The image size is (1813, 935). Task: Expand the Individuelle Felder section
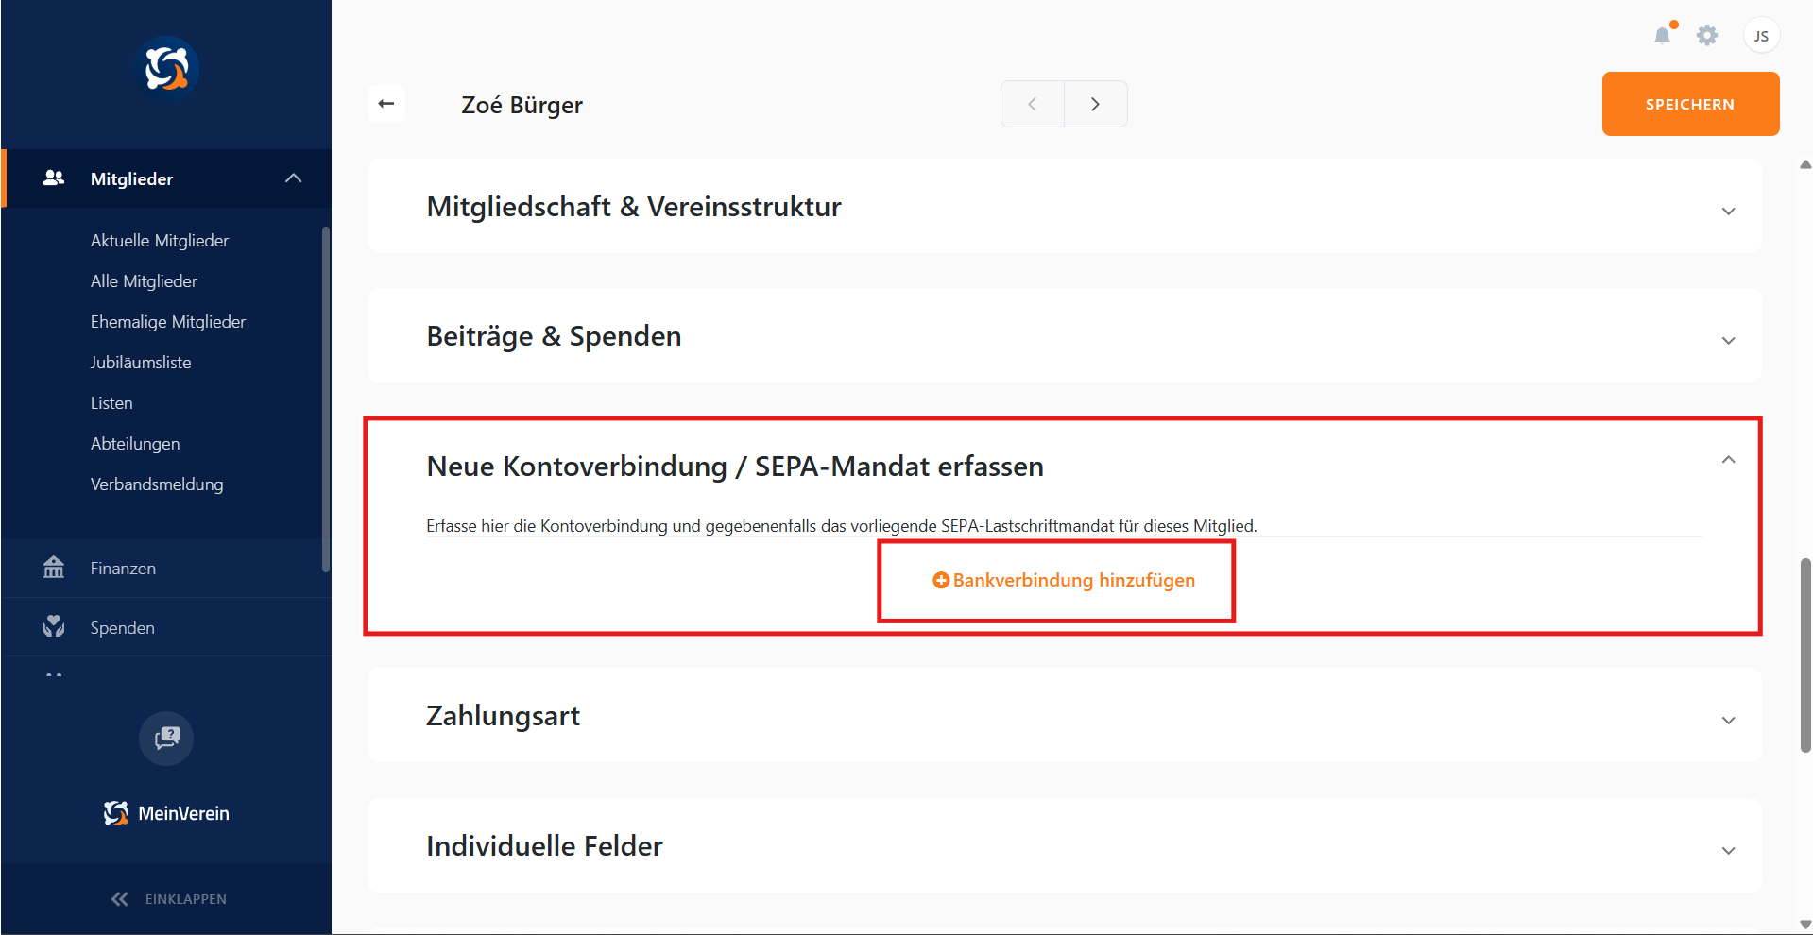[1728, 850]
